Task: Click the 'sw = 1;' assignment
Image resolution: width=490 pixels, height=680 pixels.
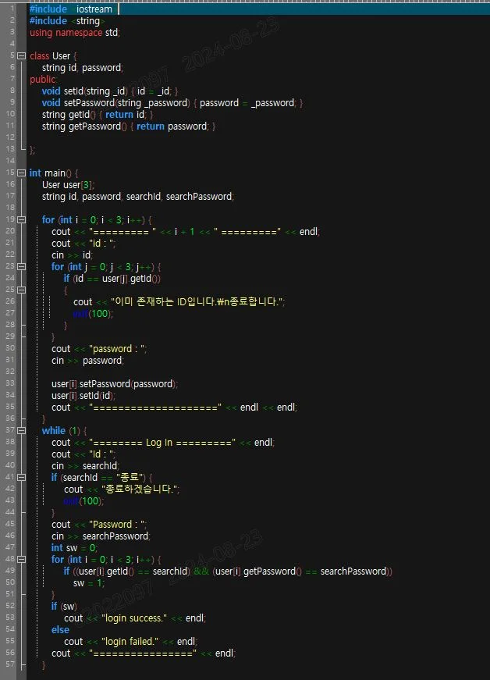Action: (89, 583)
